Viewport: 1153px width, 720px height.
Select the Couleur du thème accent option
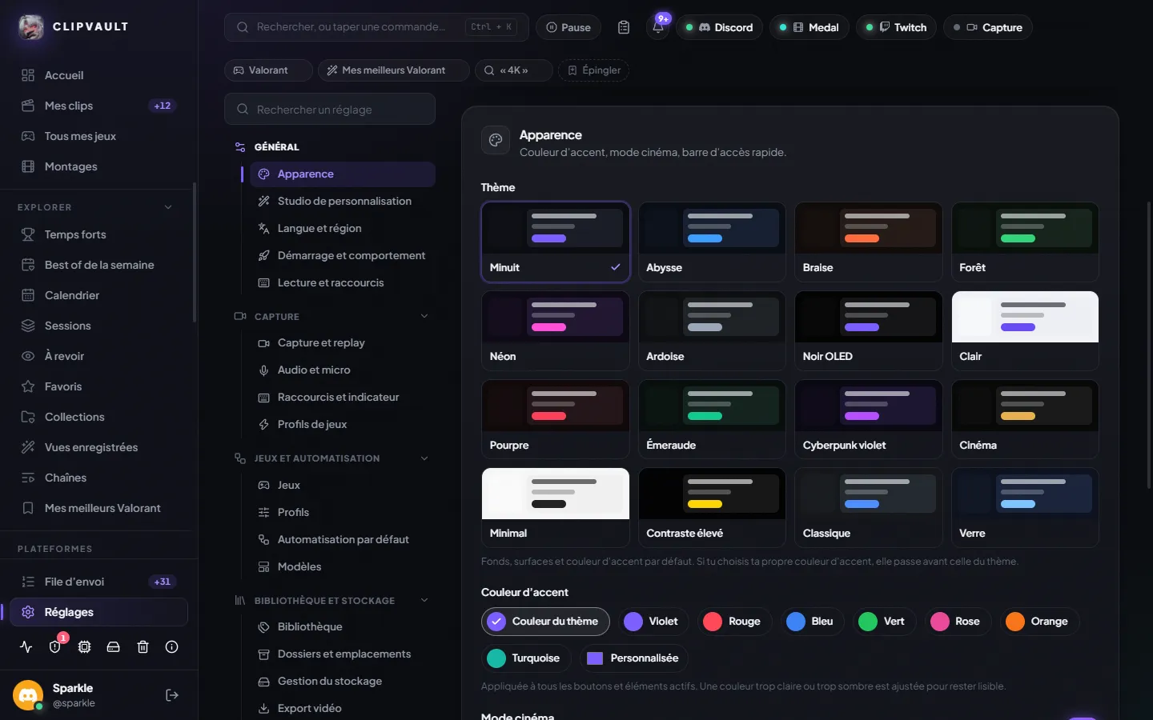pos(545,622)
